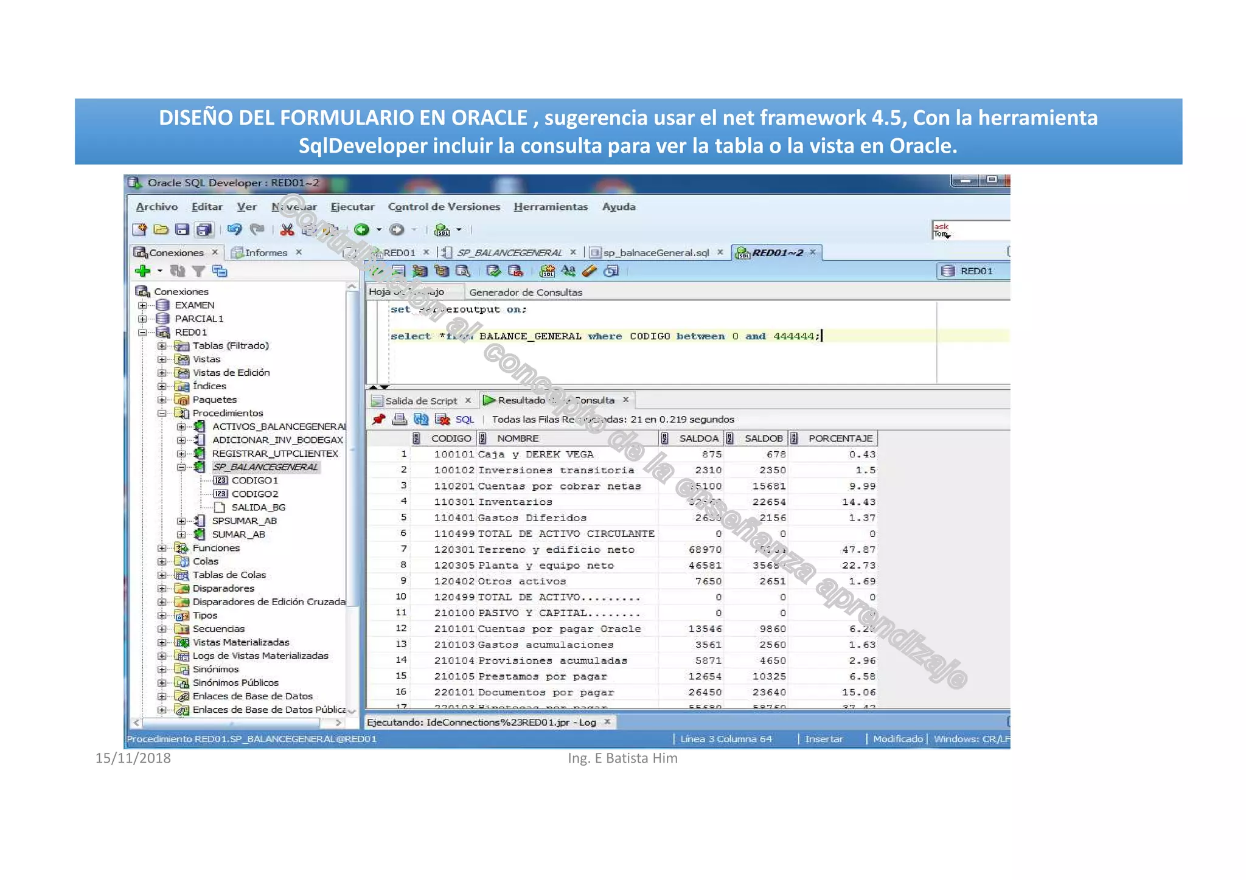The width and height of the screenshot is (1246, 880).
Task: Click the red pin Freeze View icon
Action: coord(379,419)
